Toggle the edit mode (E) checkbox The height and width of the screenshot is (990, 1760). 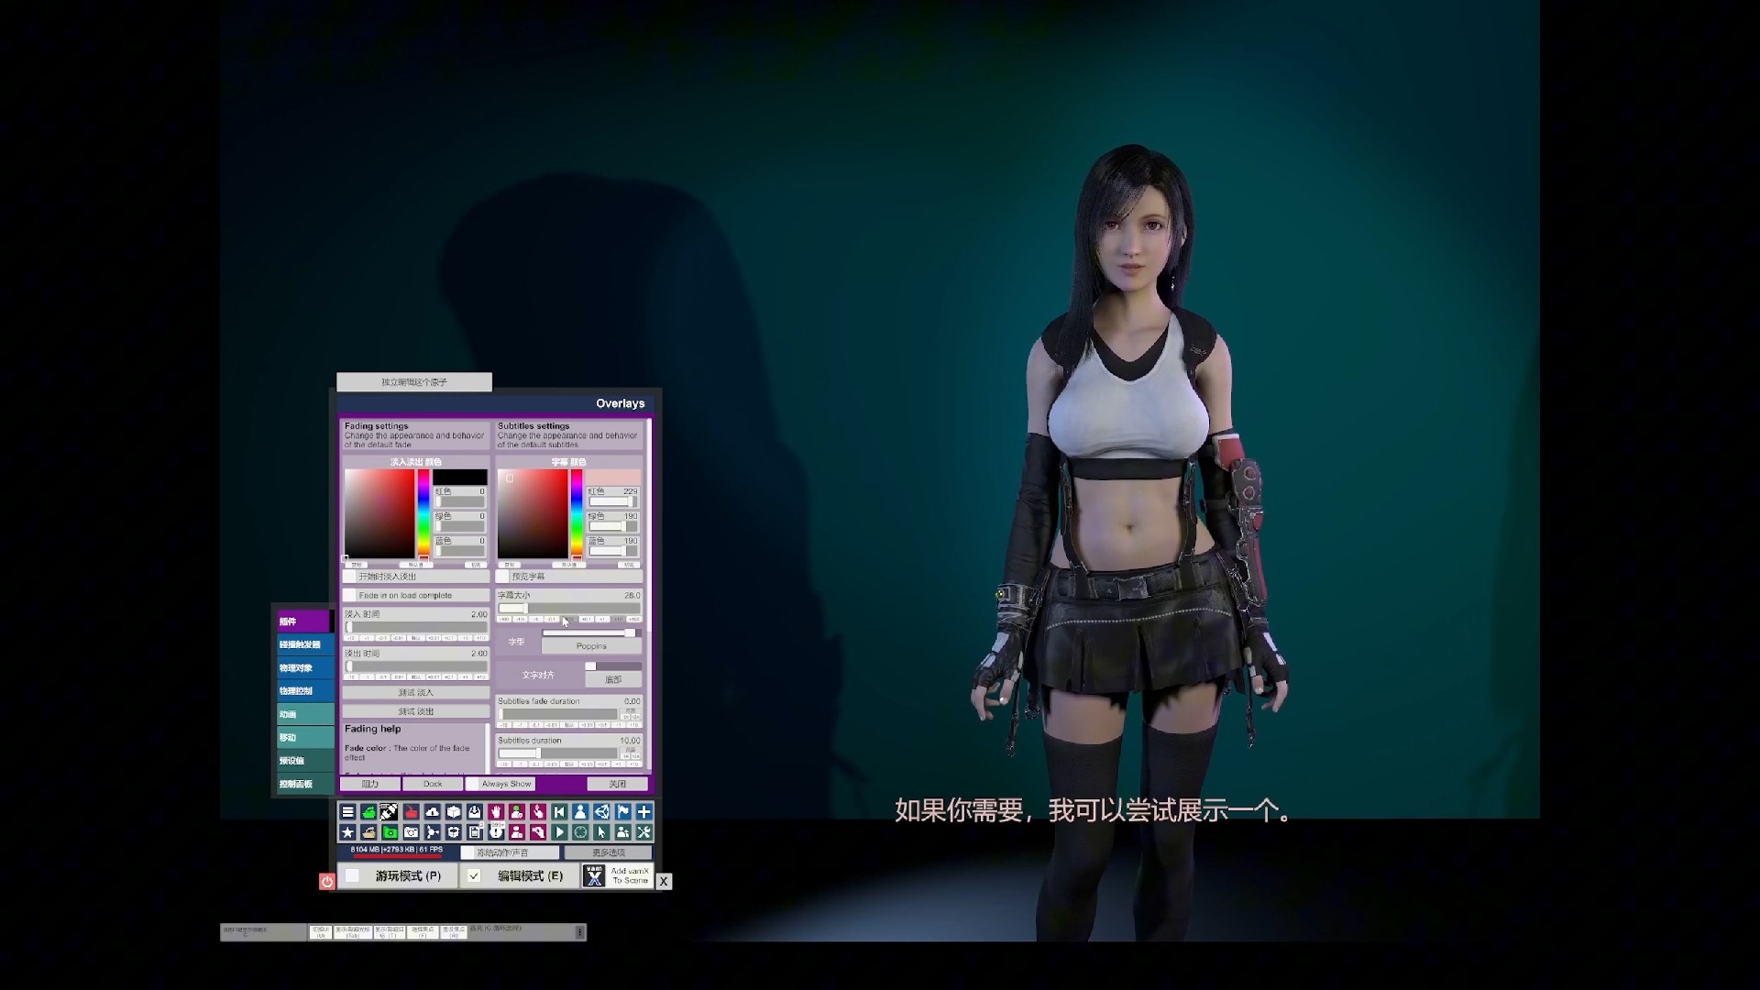point(474,876)
